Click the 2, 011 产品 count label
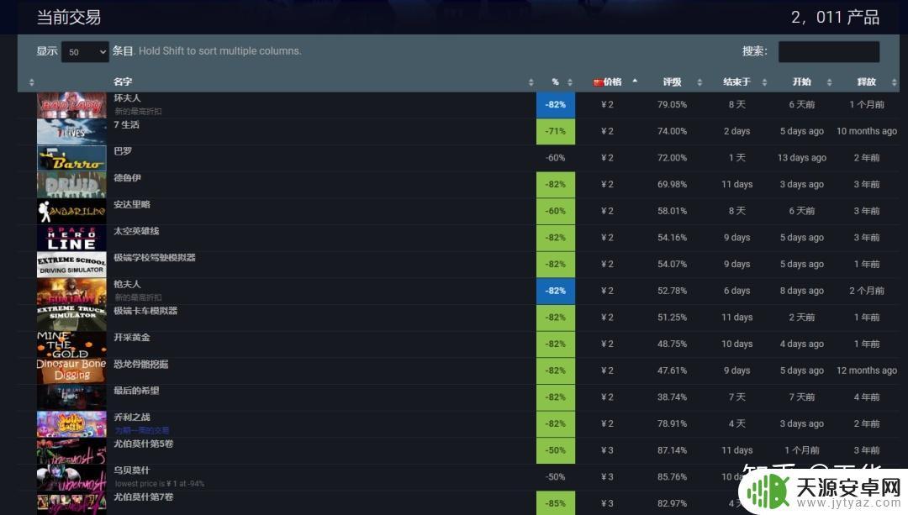The height and width of the screenshot is (515, 908). point(835,18)
